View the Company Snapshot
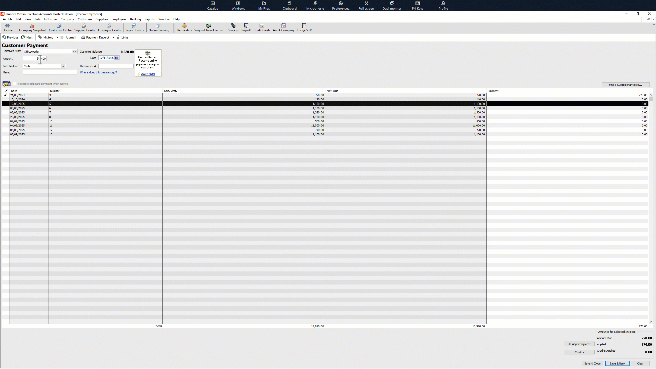This screenshot has height=369, width=656. click(x=32, y=28)
